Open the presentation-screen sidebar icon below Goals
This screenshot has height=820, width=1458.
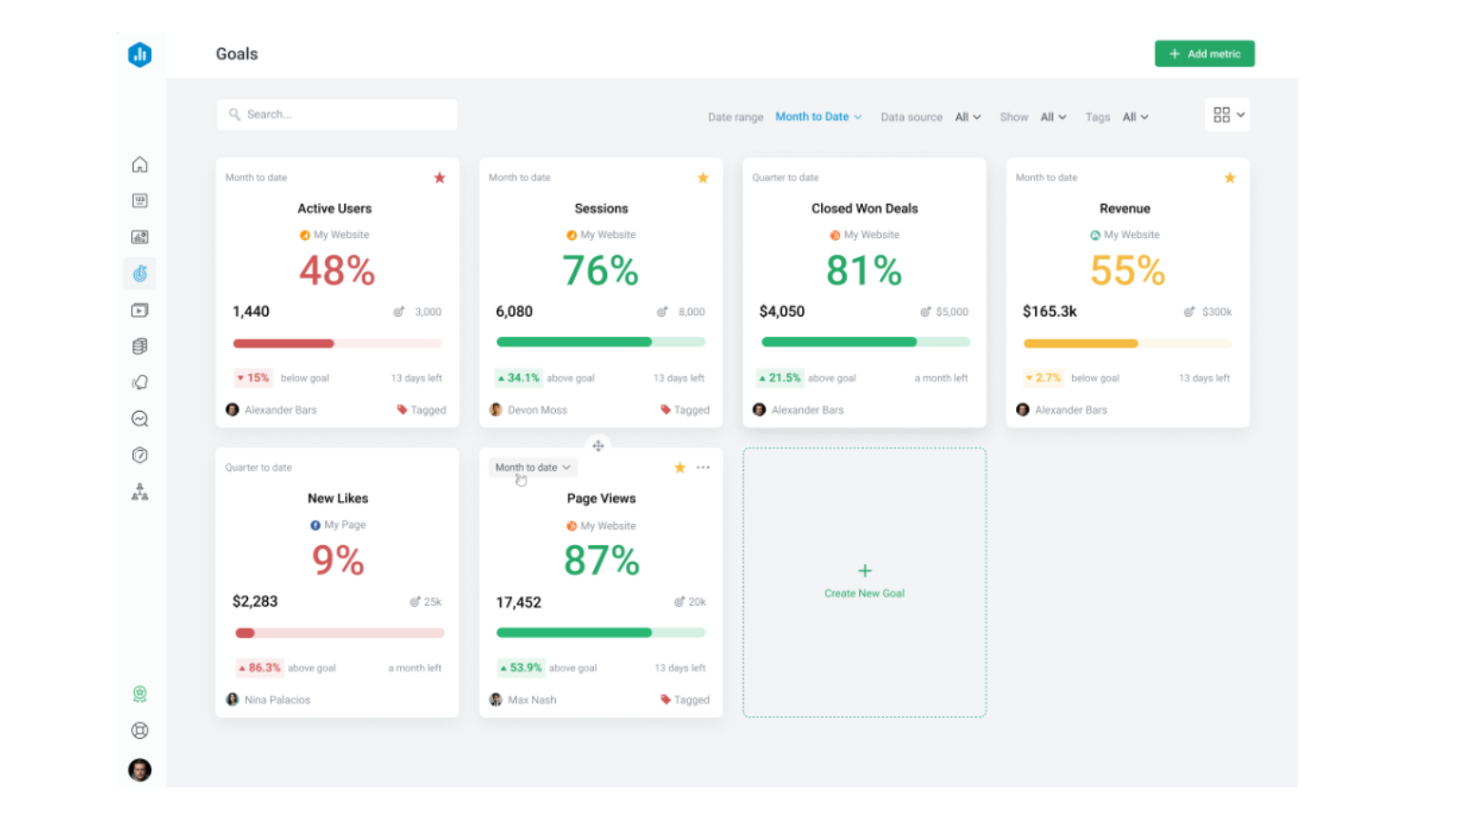(x=139, y=310)
